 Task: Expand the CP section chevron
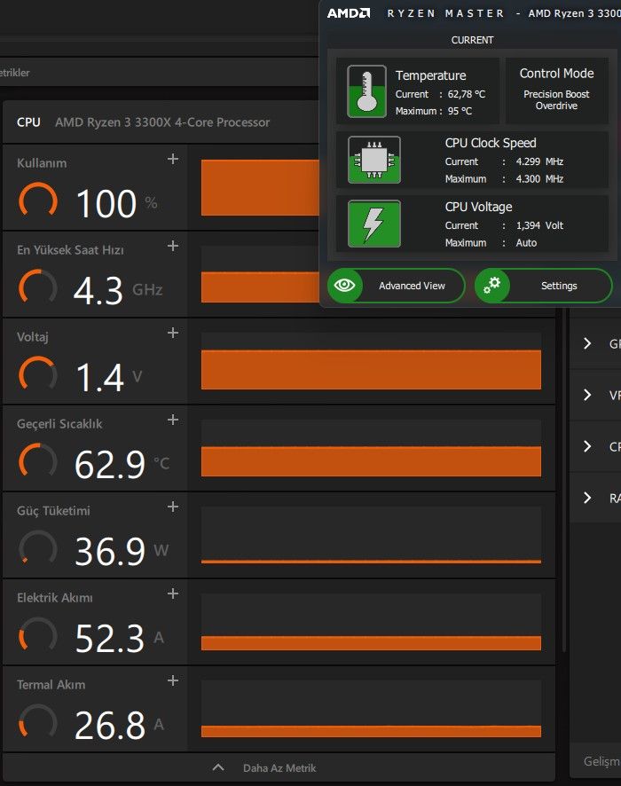click(x=587, y=446)
